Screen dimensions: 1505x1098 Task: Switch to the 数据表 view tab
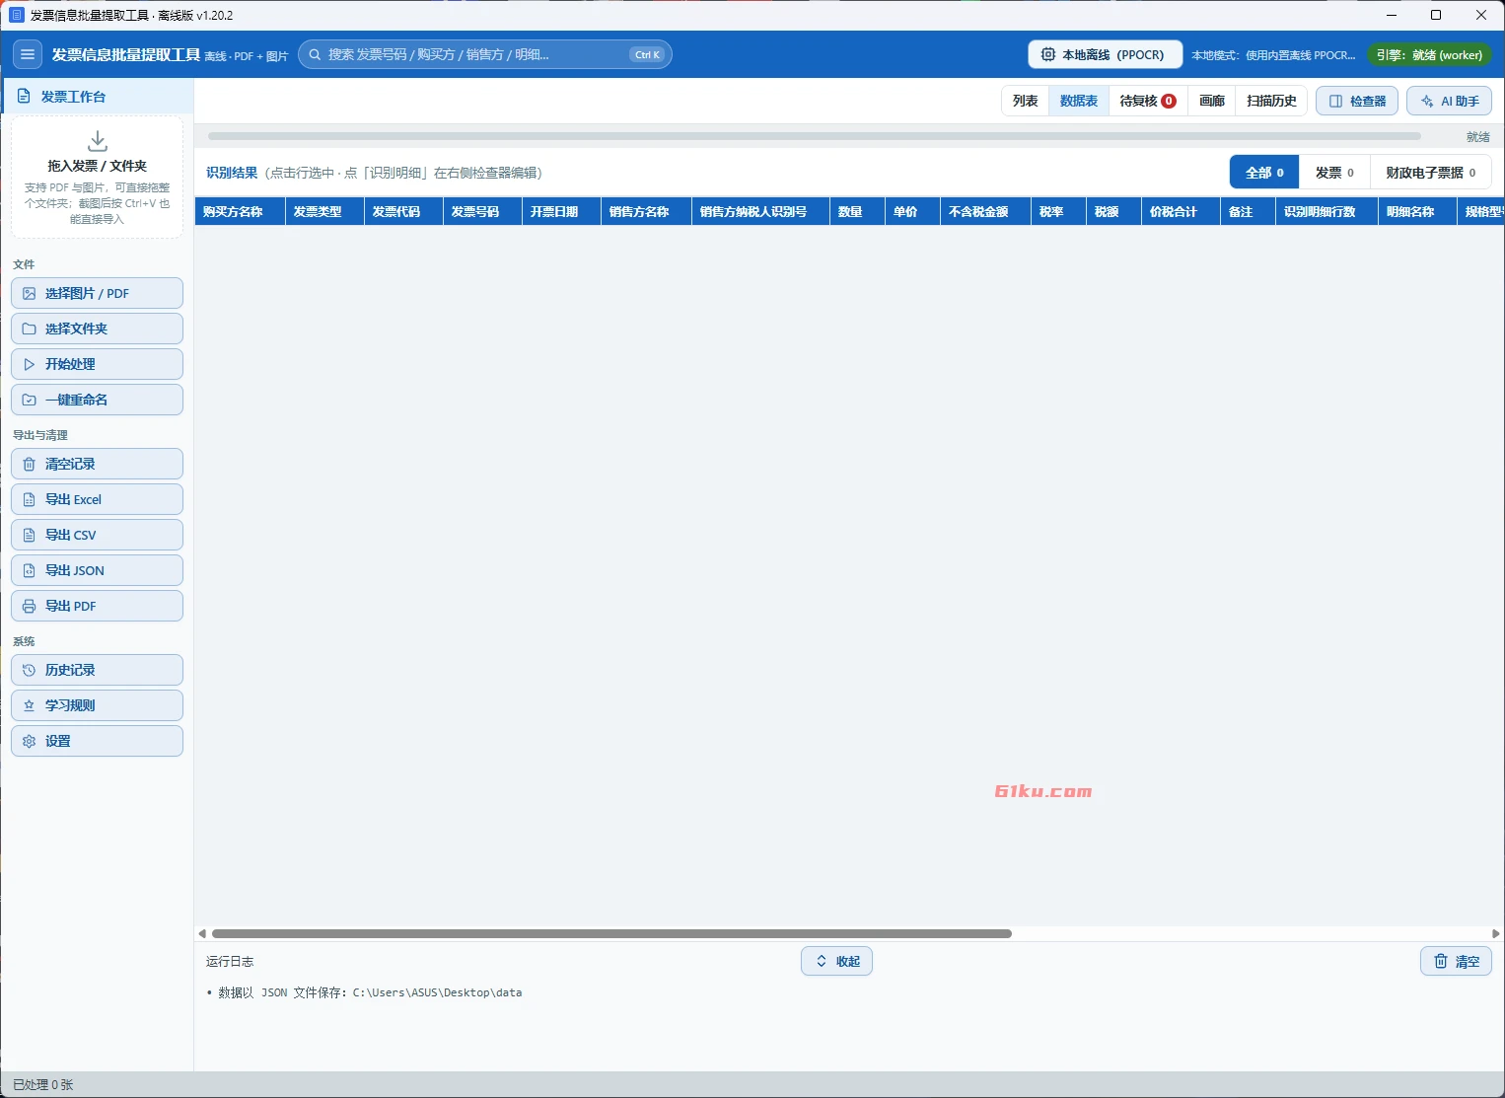click(x=1079, y=102)
